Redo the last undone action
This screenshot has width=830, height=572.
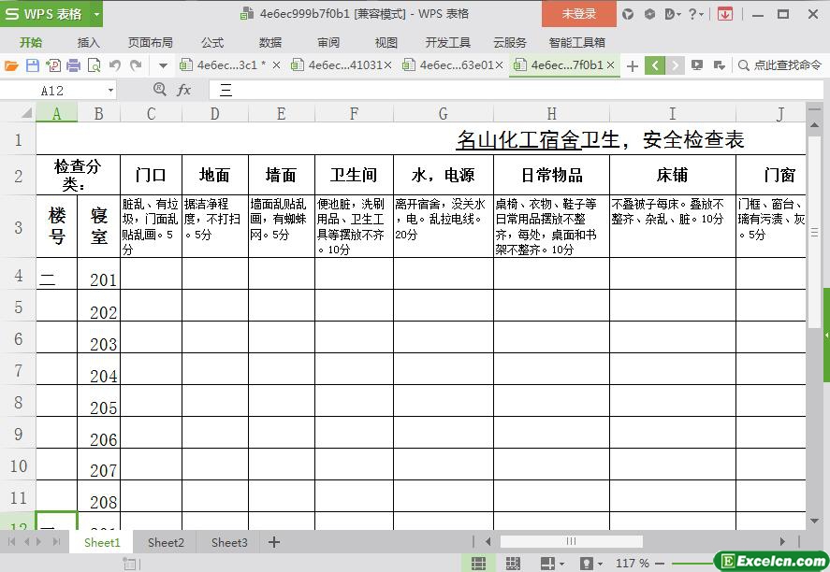(x=136, y=65)
